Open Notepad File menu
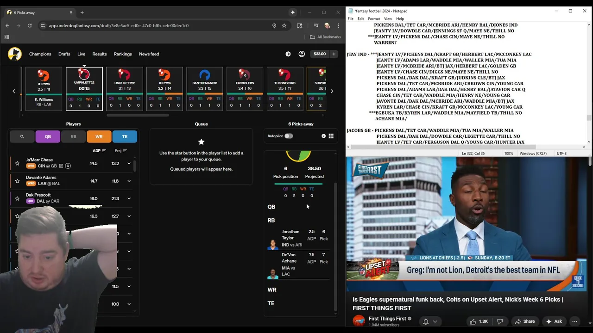 [x=351, y=19]
